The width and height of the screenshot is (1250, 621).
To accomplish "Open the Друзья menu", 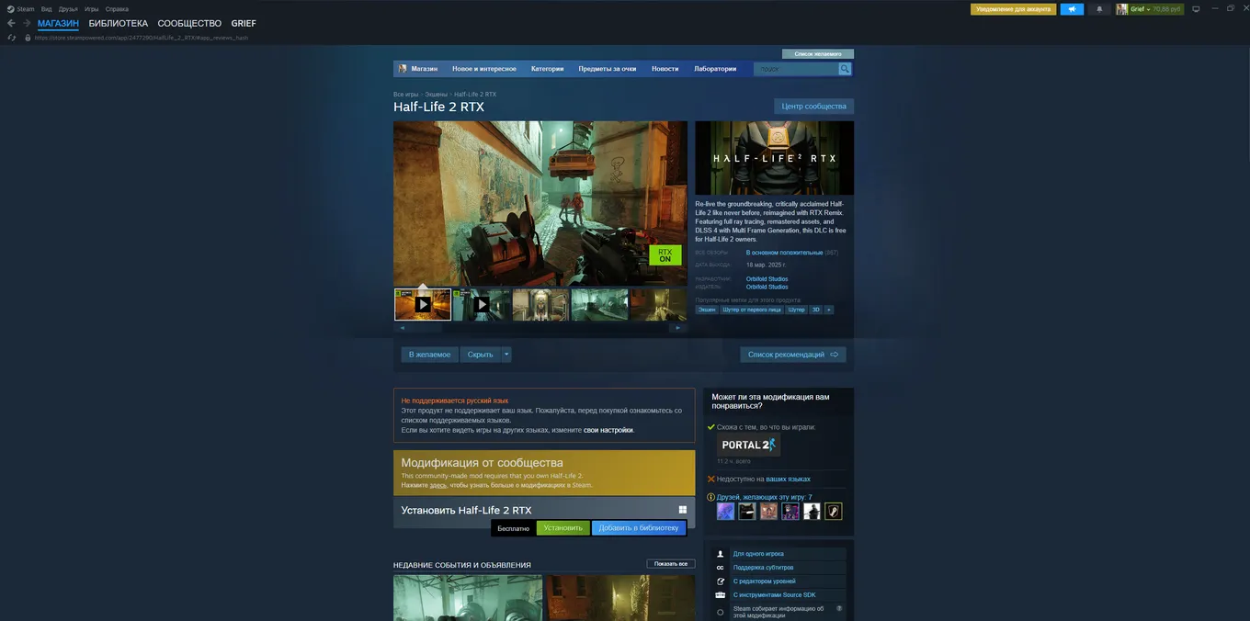I will tap(68, 9).
